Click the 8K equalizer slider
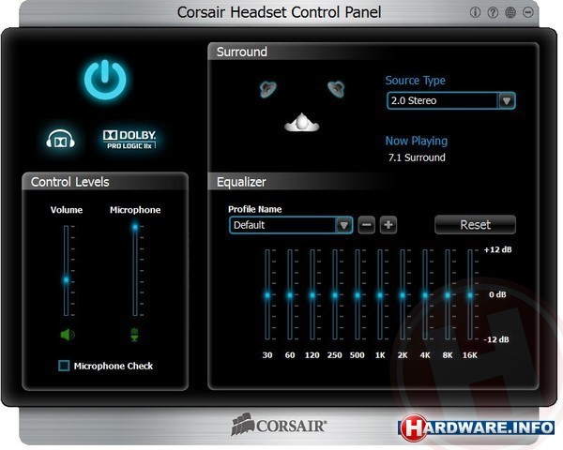This screenshot has width=563, height=450. [x=448, y=295]
